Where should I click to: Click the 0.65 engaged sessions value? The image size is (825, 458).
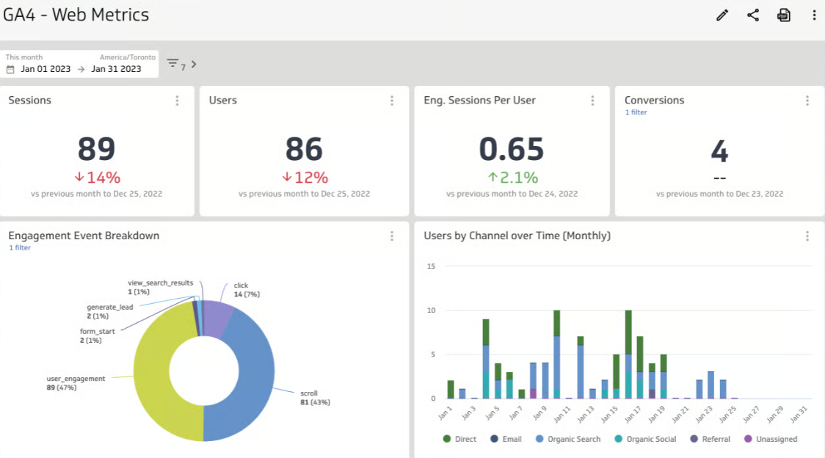(512, 149)
